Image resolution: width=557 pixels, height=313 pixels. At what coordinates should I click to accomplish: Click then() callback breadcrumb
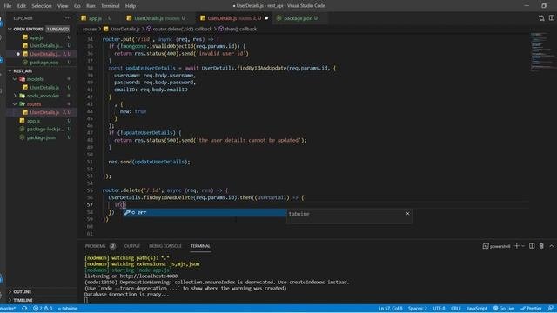(238, 29)
